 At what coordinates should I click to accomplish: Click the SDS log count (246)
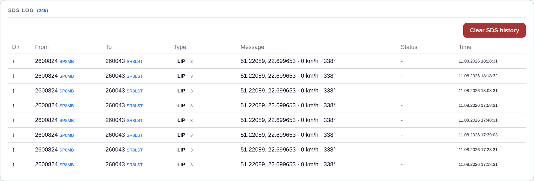click(42, 11)
